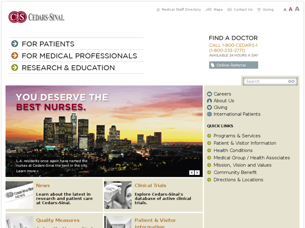
Task: Click the car icon beside Maps
Action: pyautogui.click(x=209, y=10)
